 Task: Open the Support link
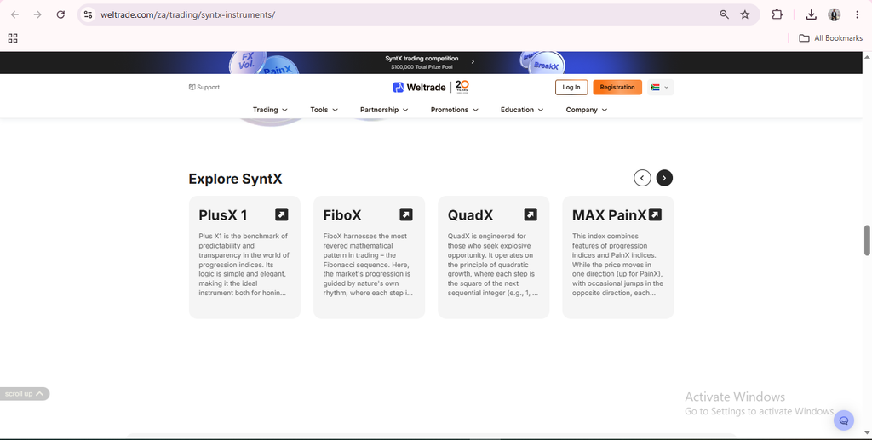click(204, 87)
